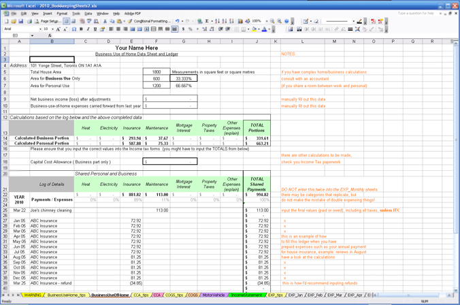This screenshot has height=305, width=460.
Task: Click the Insert Function fx button
Action: [x=50, y=35]
